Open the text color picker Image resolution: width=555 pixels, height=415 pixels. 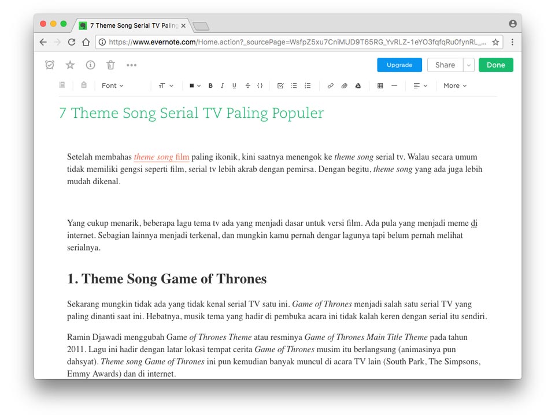pyautogui.click(x=195, y=85)
